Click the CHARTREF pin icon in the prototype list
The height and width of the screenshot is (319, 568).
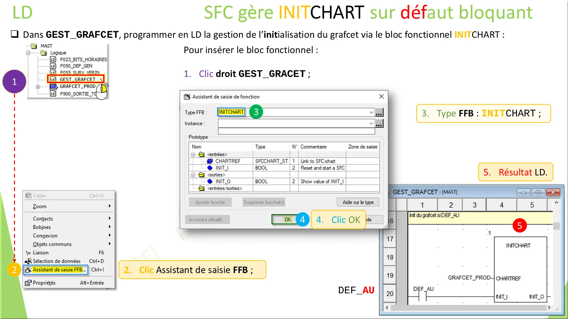209,161
